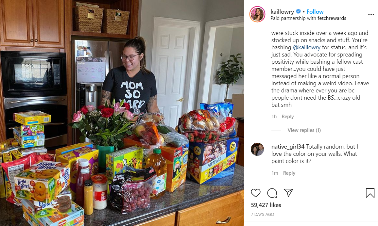Screen dimensions: 378x226
Task: Click the blue verified badge
Action: point(298,11)
